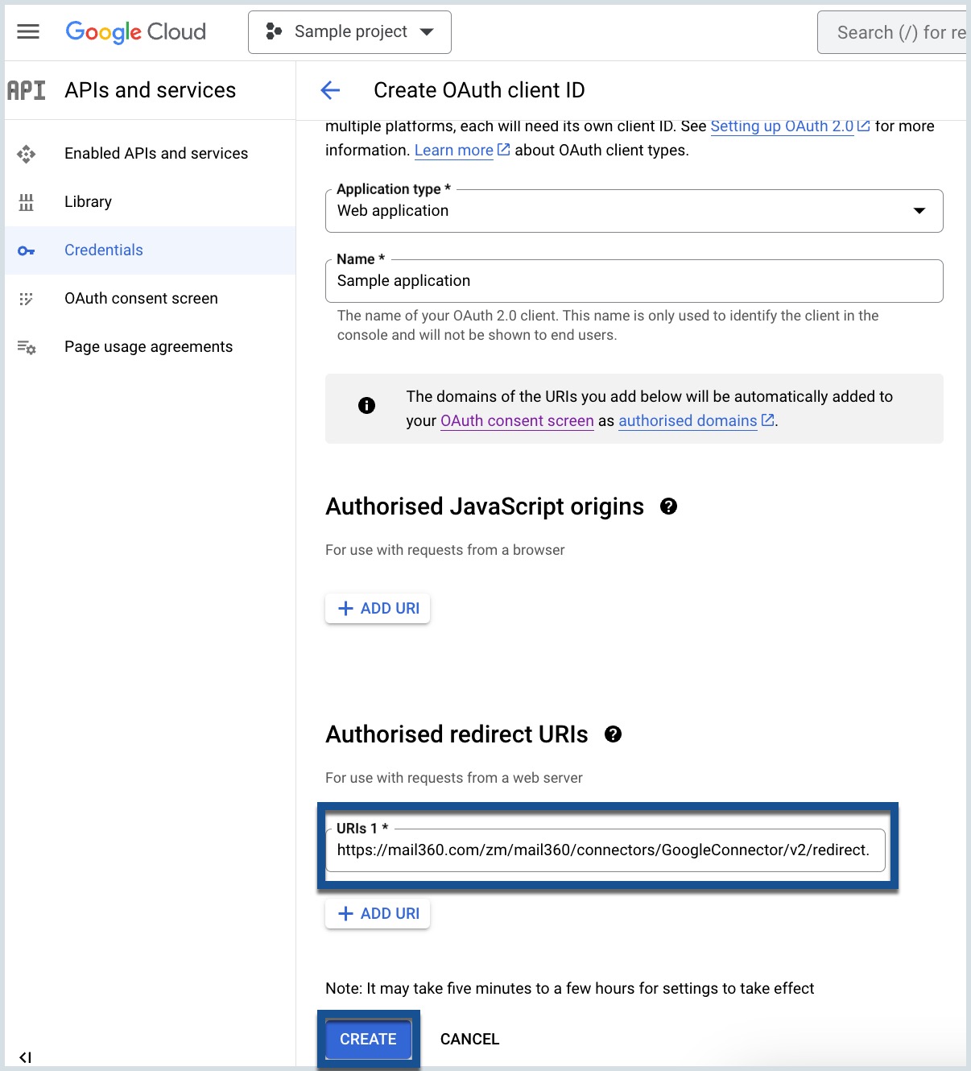
Task: Select OAuth consent screen in the sidebar
Action: coord(141,298)
